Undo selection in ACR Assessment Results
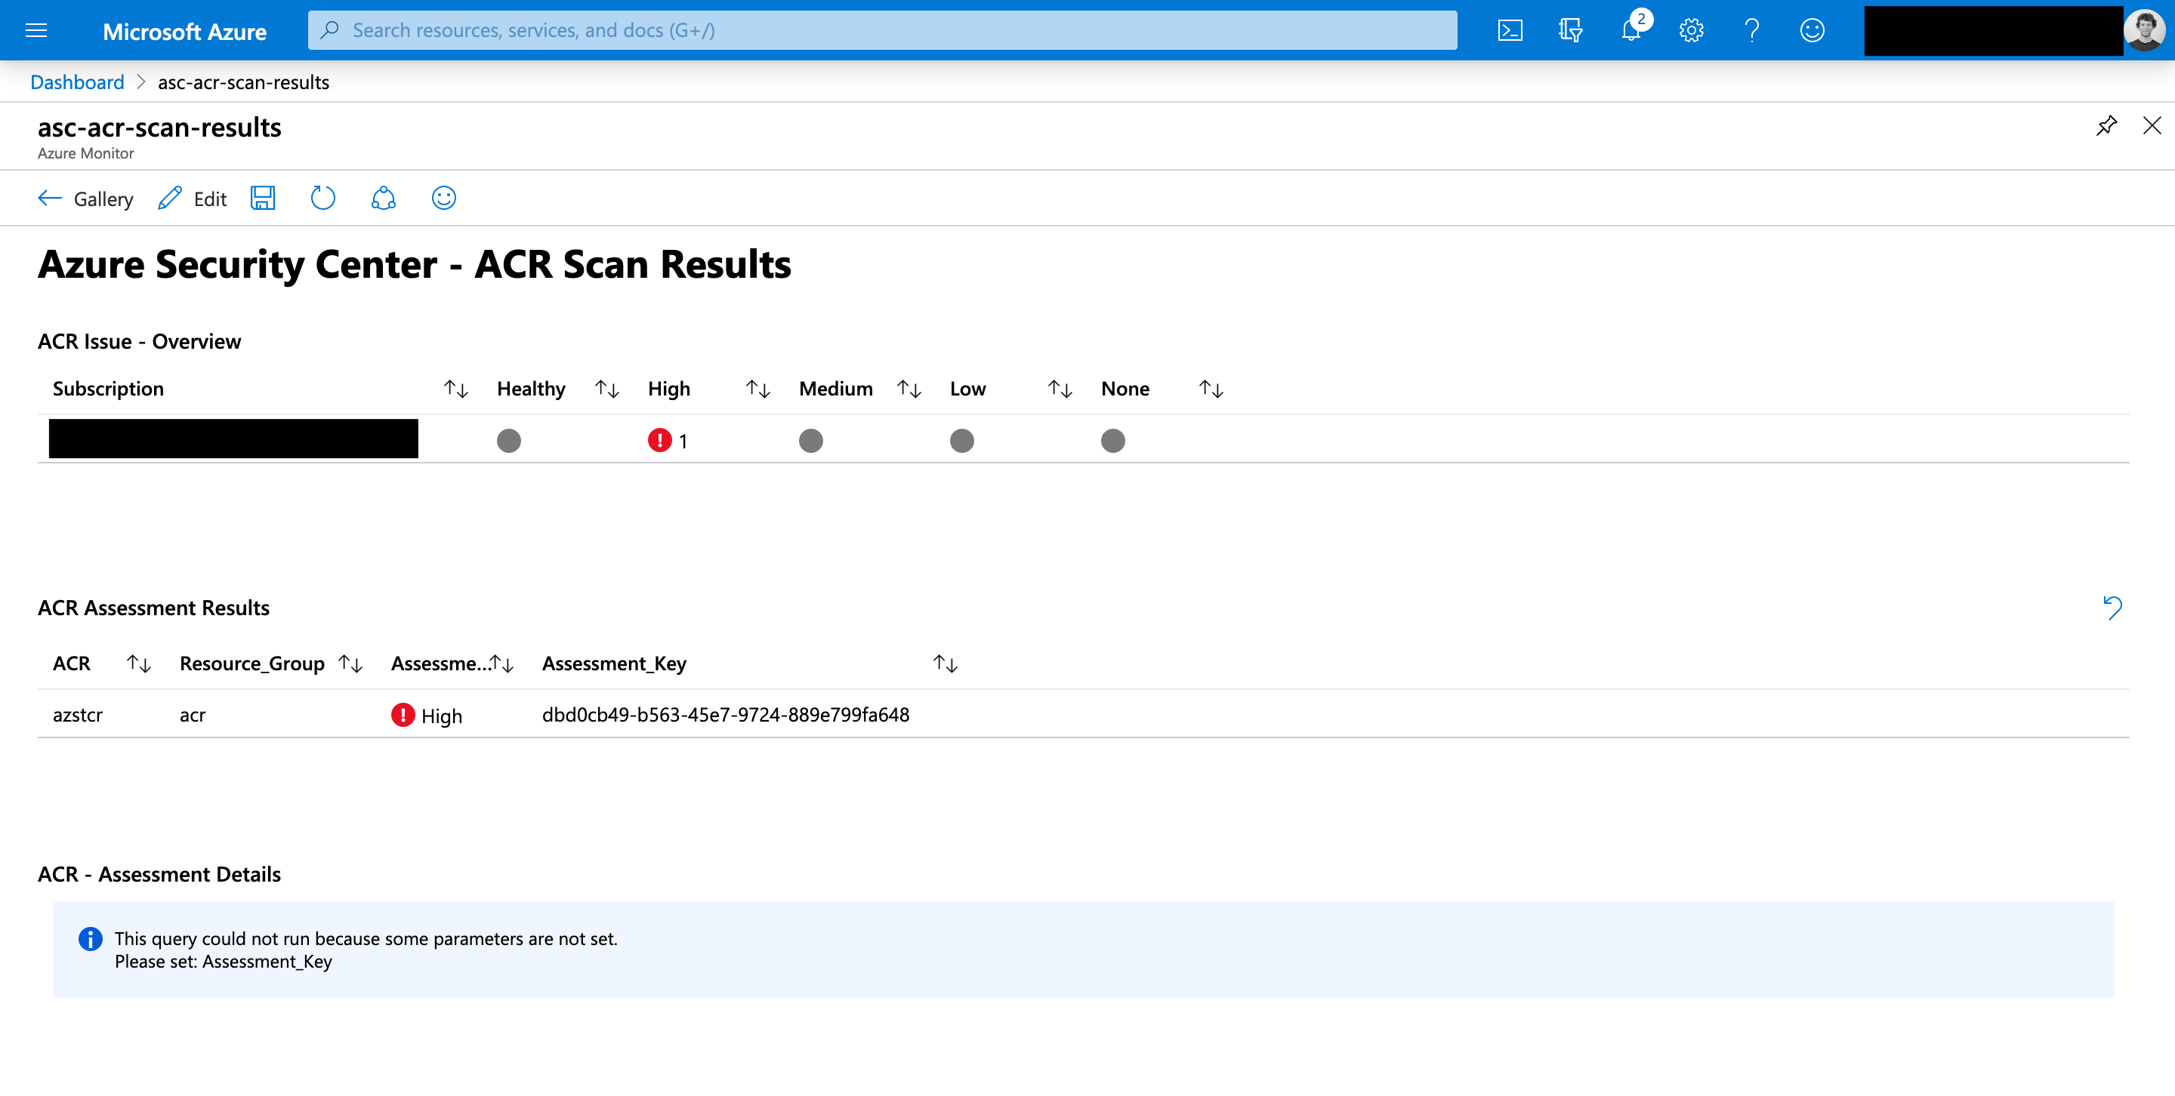2175x1096 pixels. (x=2112, y=608)
